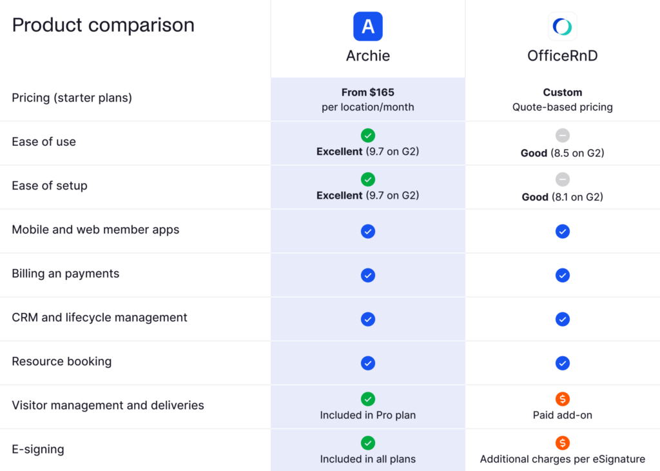Image resolution: width=660 pixels, height=471 pixels.
Task: Click Archie's checkmark for Resource booking
Action: (x=367, y=363)
